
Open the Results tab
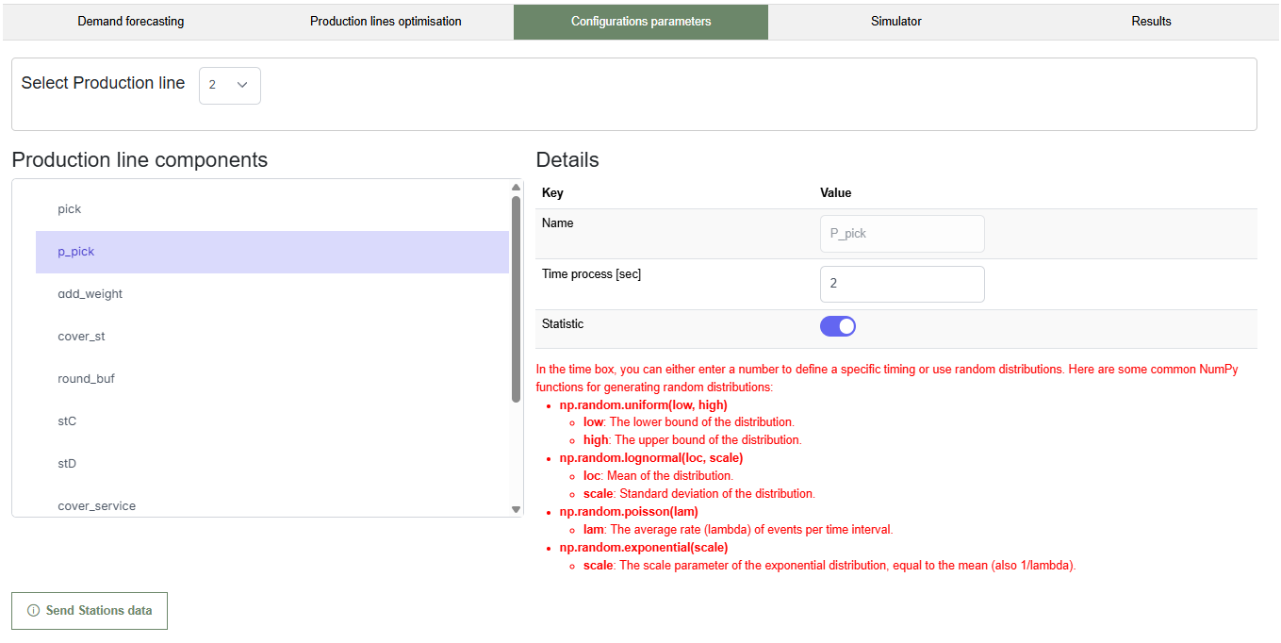pyautogui.click(x=1150, y=21)
